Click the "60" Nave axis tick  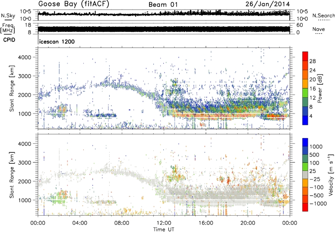pos(299,25)
